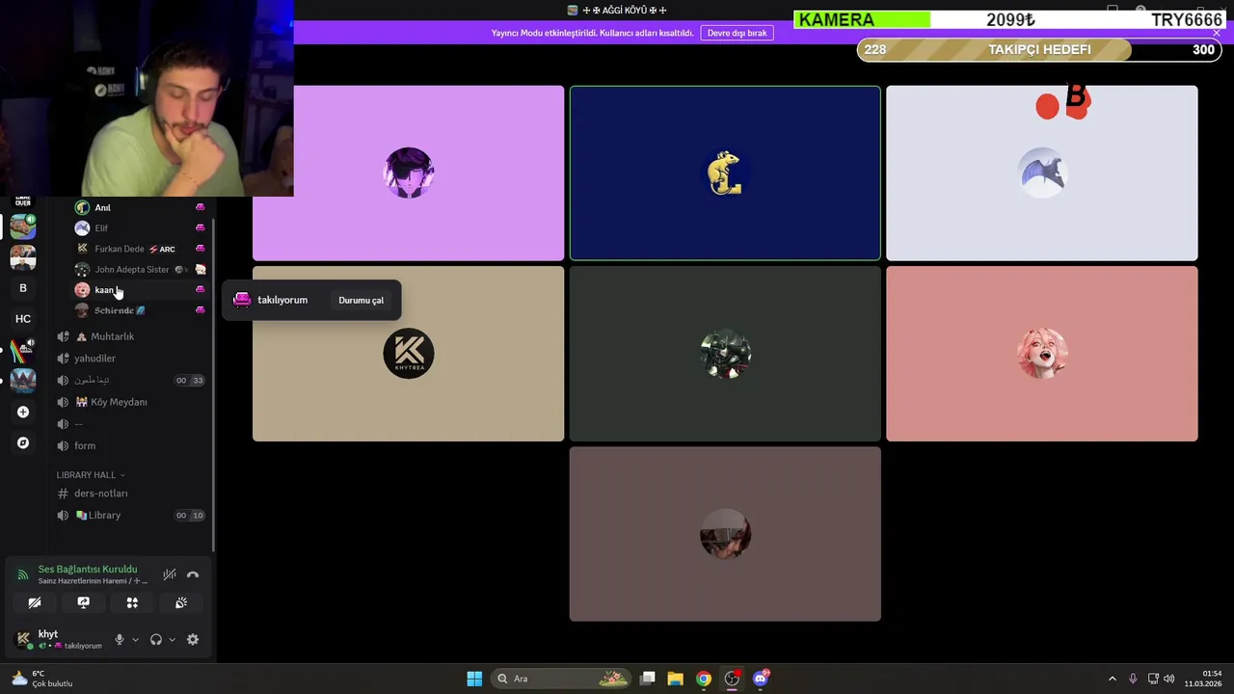Select user Anıl in voice list
1234x694 pixels.
pos(140,207)
